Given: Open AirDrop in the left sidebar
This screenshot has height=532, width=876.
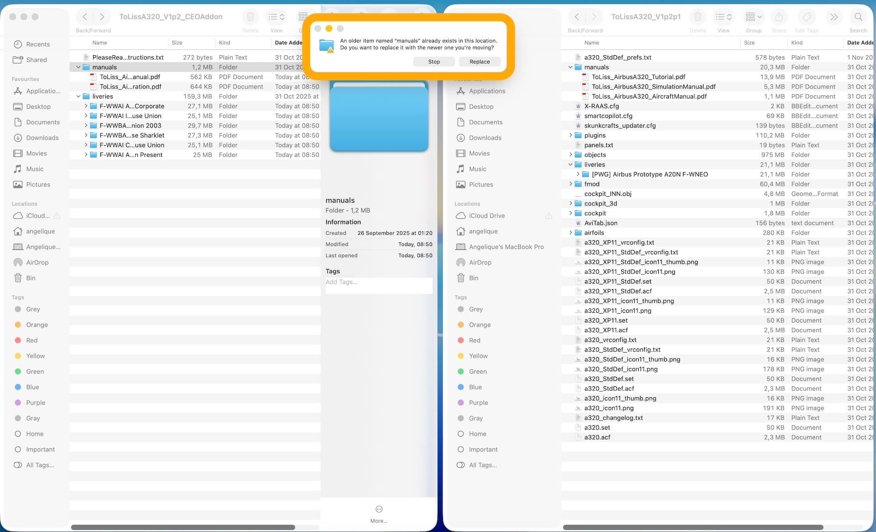Looking at the screenshot, I should click(37, 263).
